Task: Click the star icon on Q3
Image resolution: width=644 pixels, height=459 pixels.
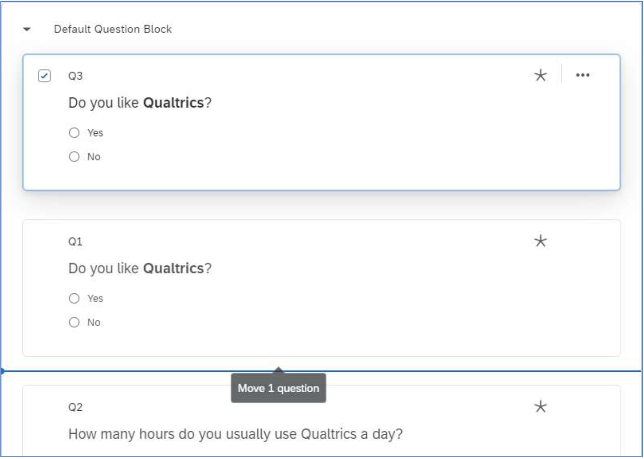Action: tap(541, 75)
